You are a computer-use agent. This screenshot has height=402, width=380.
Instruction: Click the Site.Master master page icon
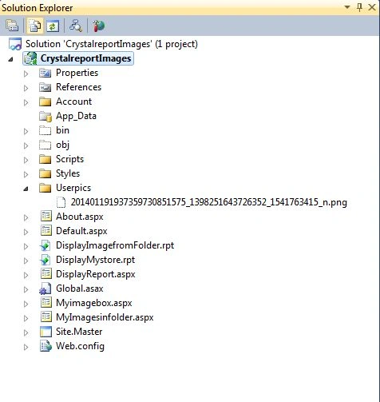(46, 332)
